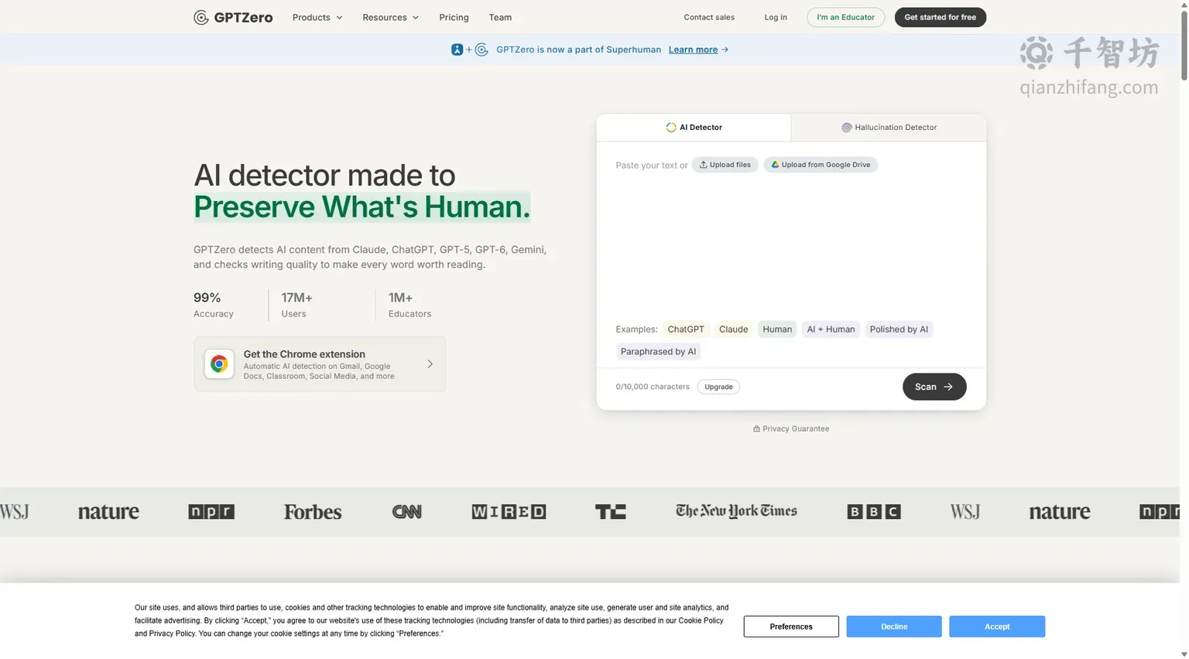Click The New York Times logo

(736, 511)
